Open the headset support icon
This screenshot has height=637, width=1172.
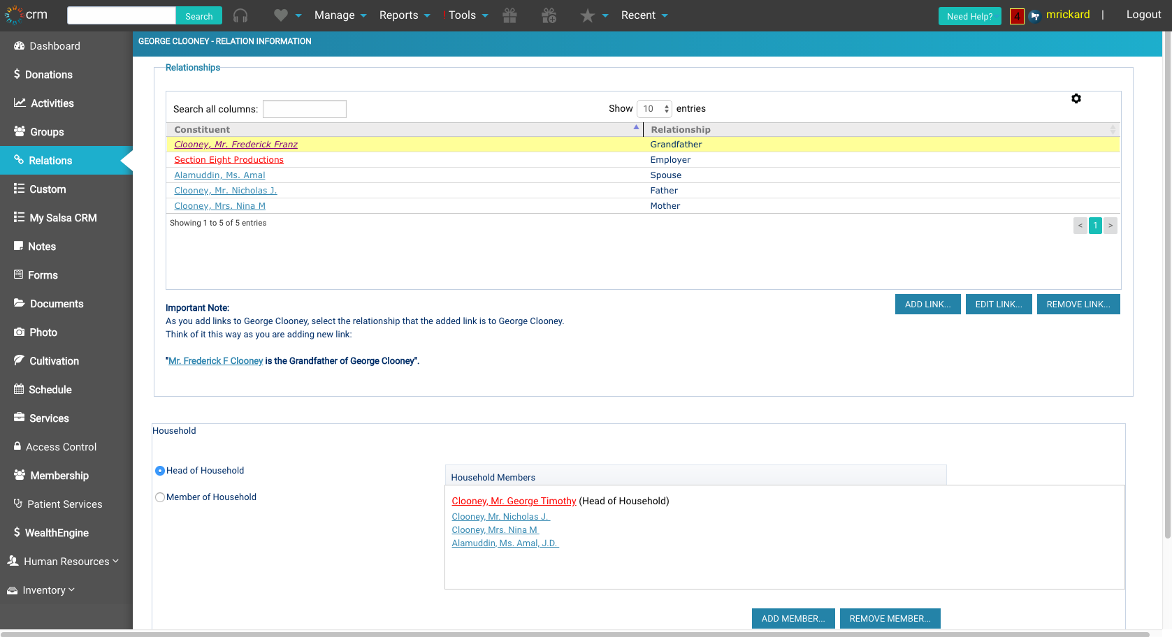click(x=240, y=15)
